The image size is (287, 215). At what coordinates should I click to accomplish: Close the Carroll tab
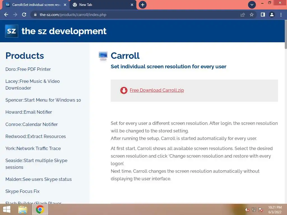65,5
